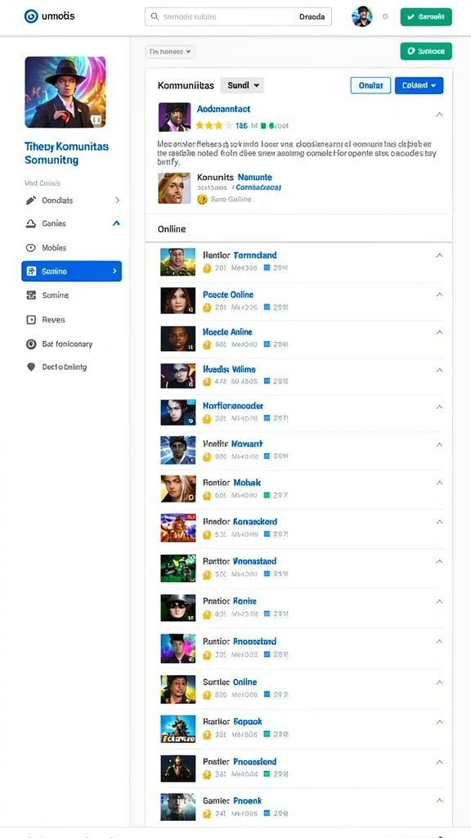Click the yellow coin icon by Sano Galiine
Image resolution: width=471 pixels, height=838 pixels.
pos(202,200)
